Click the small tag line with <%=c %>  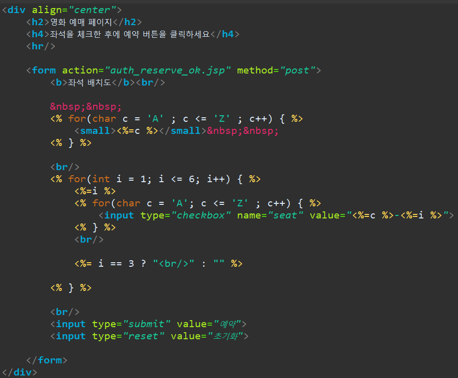point(177,131)
